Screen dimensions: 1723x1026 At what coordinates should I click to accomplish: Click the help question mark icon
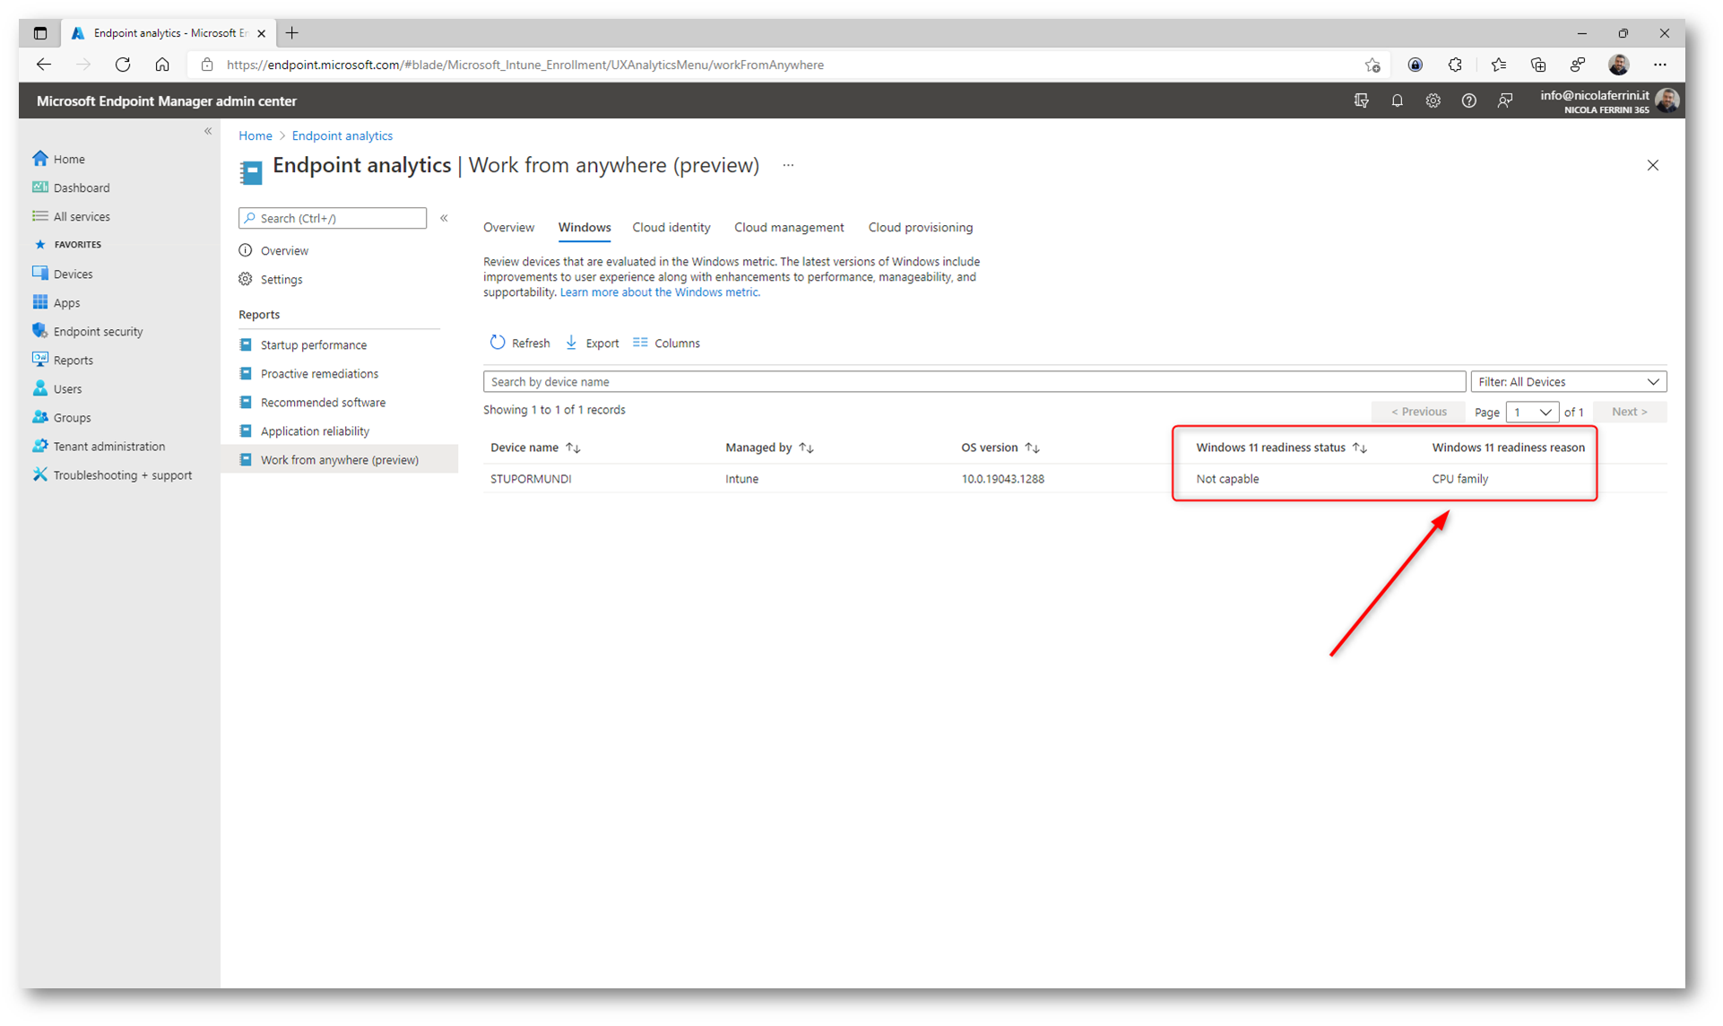(1468, 100)
